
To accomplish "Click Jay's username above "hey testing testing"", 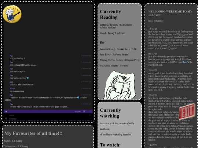I will [11, 76].
